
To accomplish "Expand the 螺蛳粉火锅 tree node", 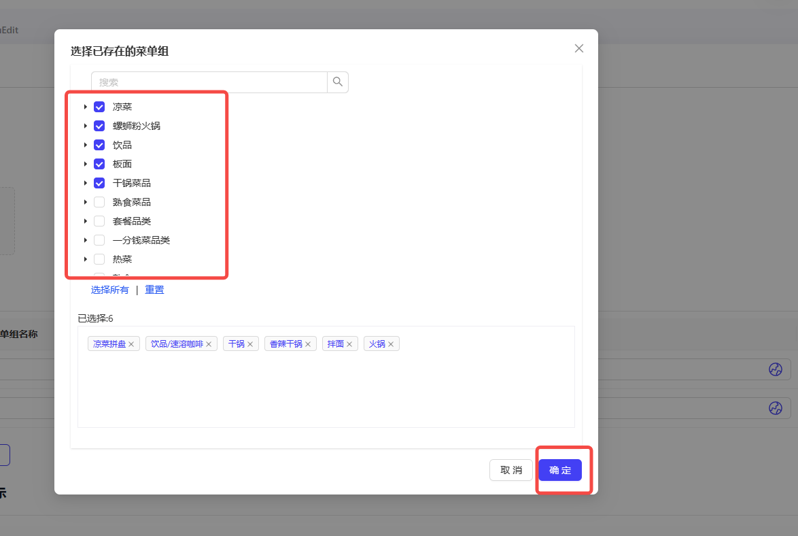I will click(86, 126).
